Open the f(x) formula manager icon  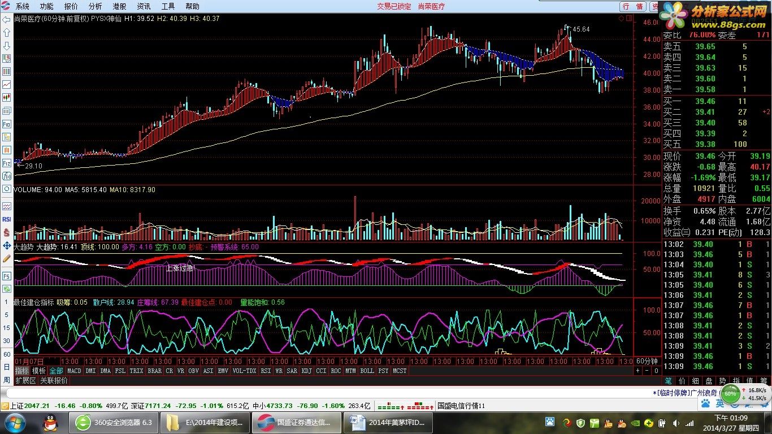(x=7, y=176)
